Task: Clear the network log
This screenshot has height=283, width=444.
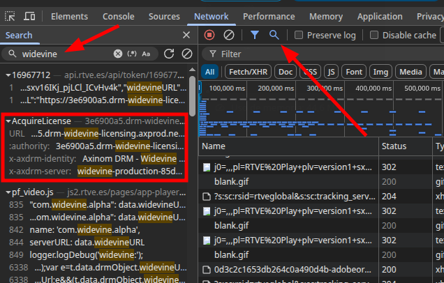Action: [x=228, y=35]
